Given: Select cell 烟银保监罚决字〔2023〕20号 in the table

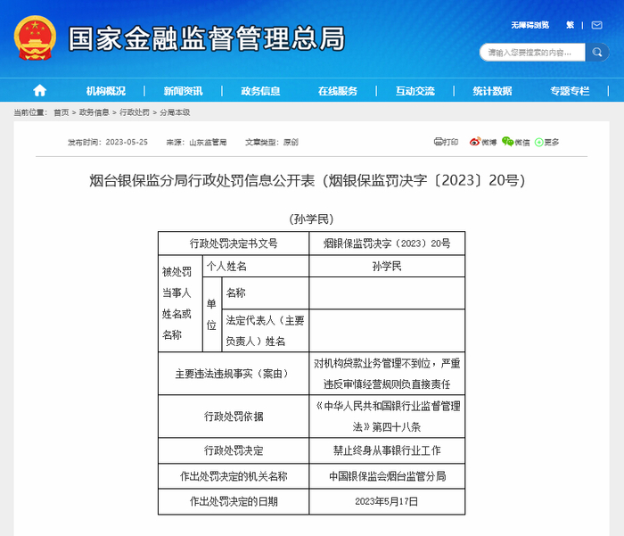Looking at the screenshot, I should pos(387,243).
